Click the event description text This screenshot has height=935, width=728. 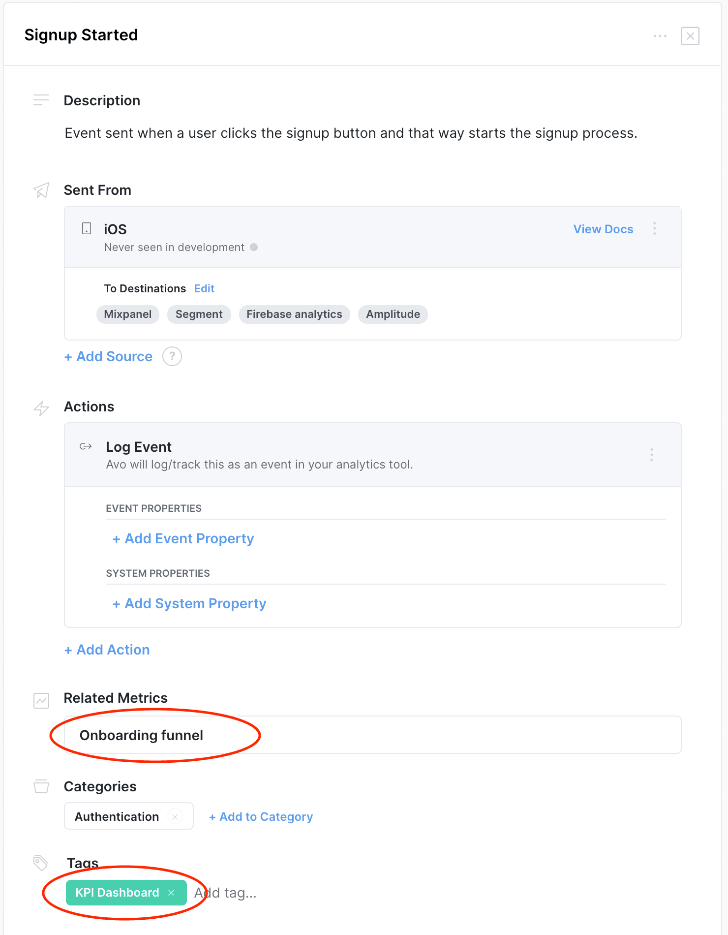click(x=351, y=133)
